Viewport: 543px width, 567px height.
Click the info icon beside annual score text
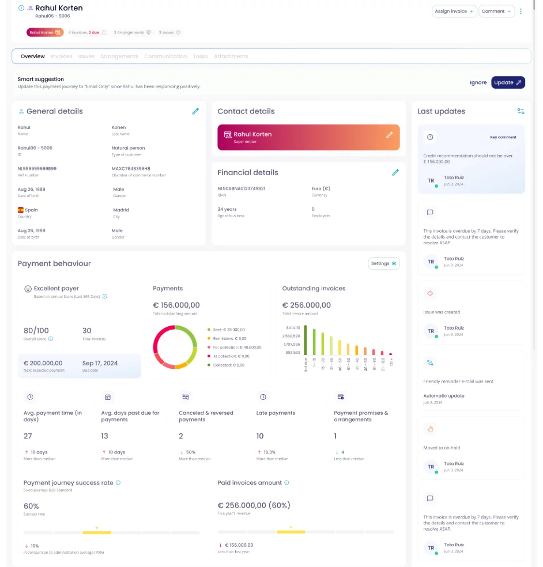click(105, 297)
